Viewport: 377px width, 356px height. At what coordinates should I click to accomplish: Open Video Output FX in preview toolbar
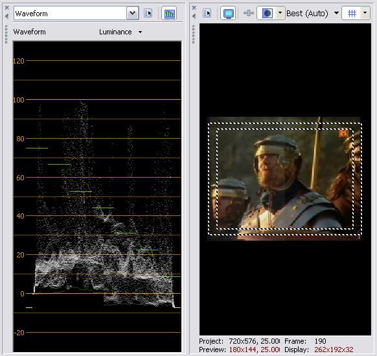[x=249, y=13]
